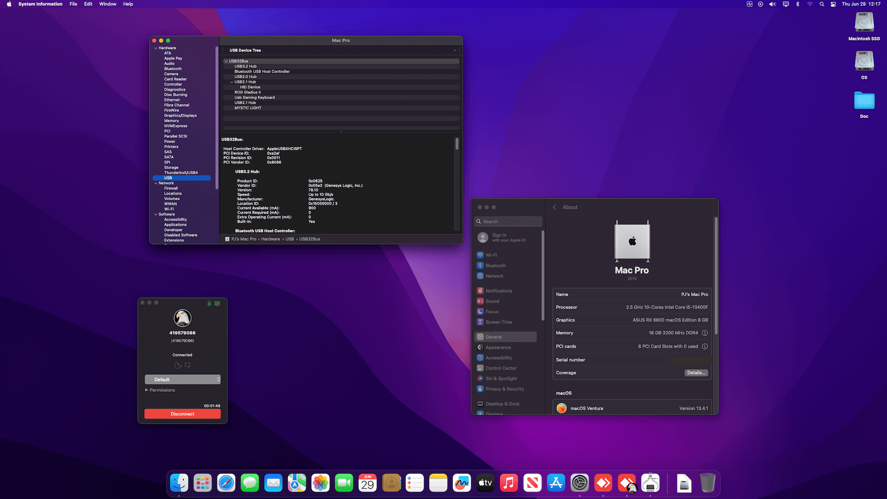This screenshot has width=887, height=499.
Task: Open Spotlight search in the menu bar
Action: [821, 4]
